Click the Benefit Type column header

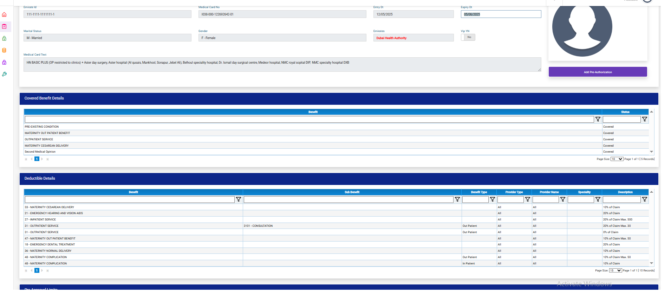click(479, 192)
